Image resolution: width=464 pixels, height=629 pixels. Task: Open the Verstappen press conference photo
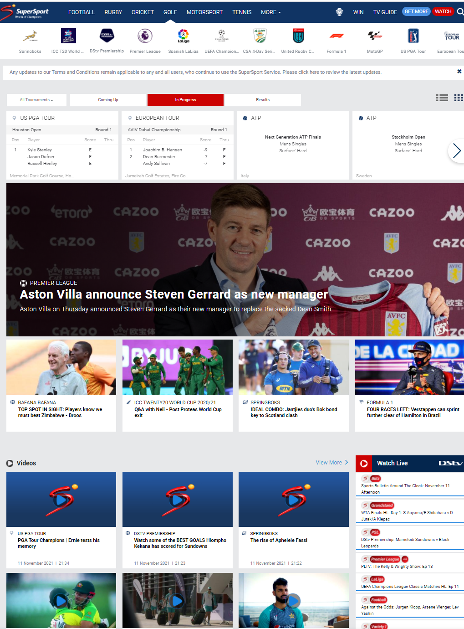click(x=409, y=367)
